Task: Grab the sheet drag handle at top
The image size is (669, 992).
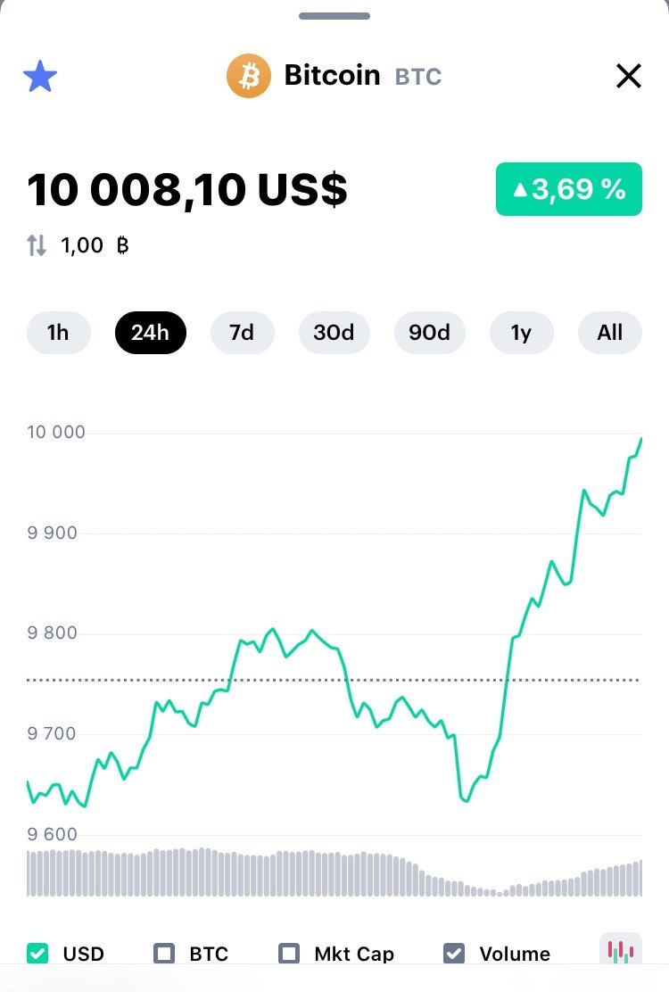Action: (334, 16)
